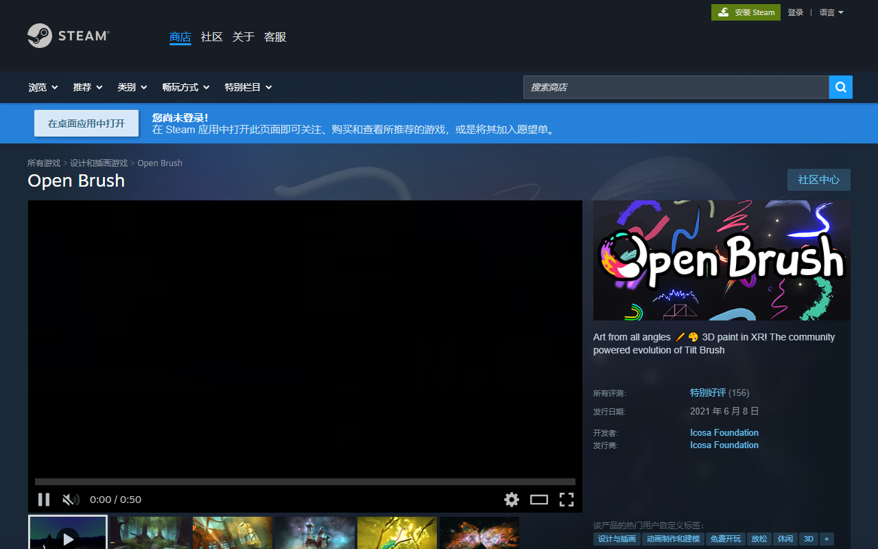This screenshot has height=549, width=878.
Task: Click the search magnifier button
Action: tap(841, 87)
